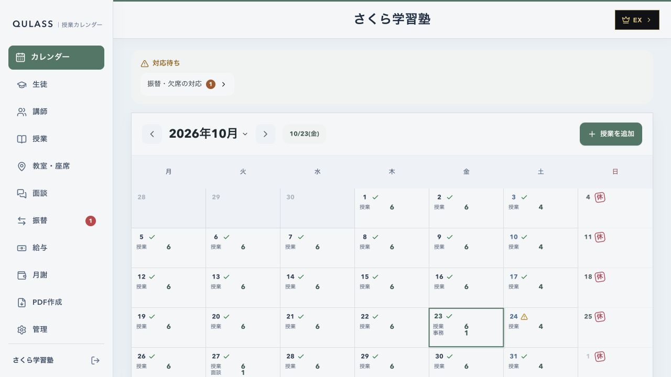The height and width of the screenshot is (377, 671).
Task: Click the crown icon in EX badge
Action: point(625,20)
